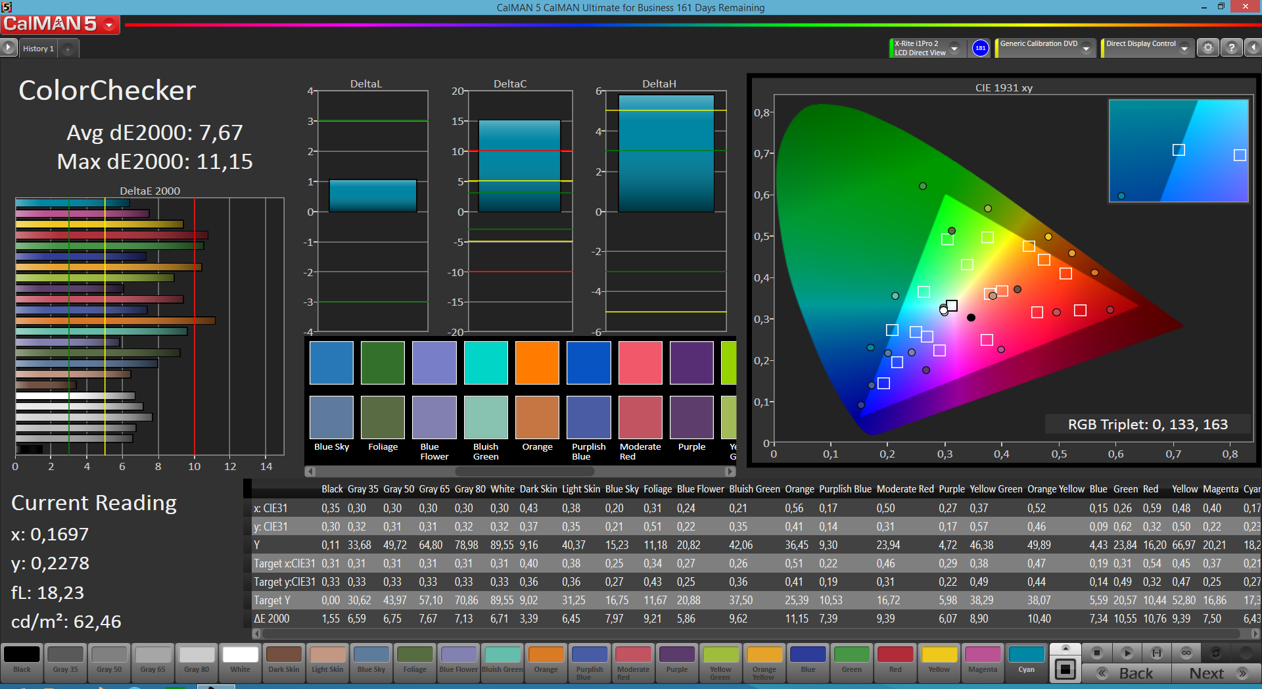Open settings with the gear icon

click(1208, 48)
